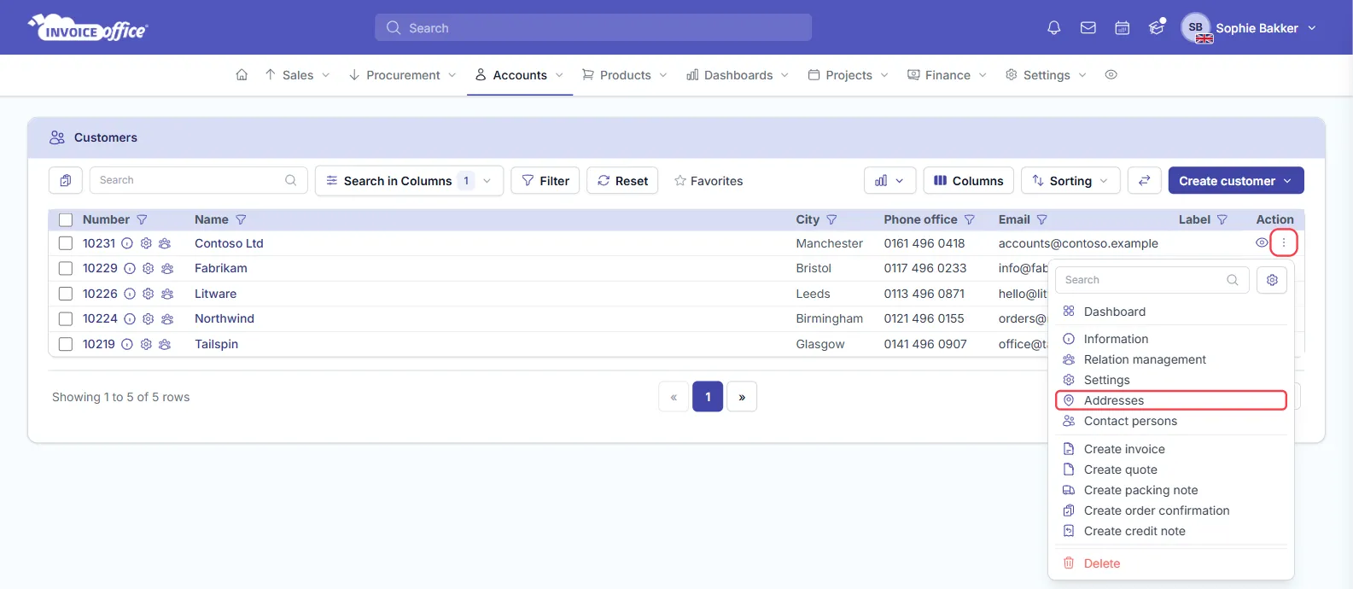Open the calendar icon in header
Viewport: 1353px width, 589px height.
1123,28
